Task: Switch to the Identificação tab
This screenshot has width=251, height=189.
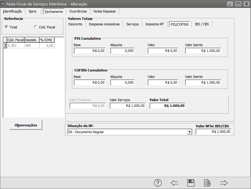Action: (x=12, y=11)
